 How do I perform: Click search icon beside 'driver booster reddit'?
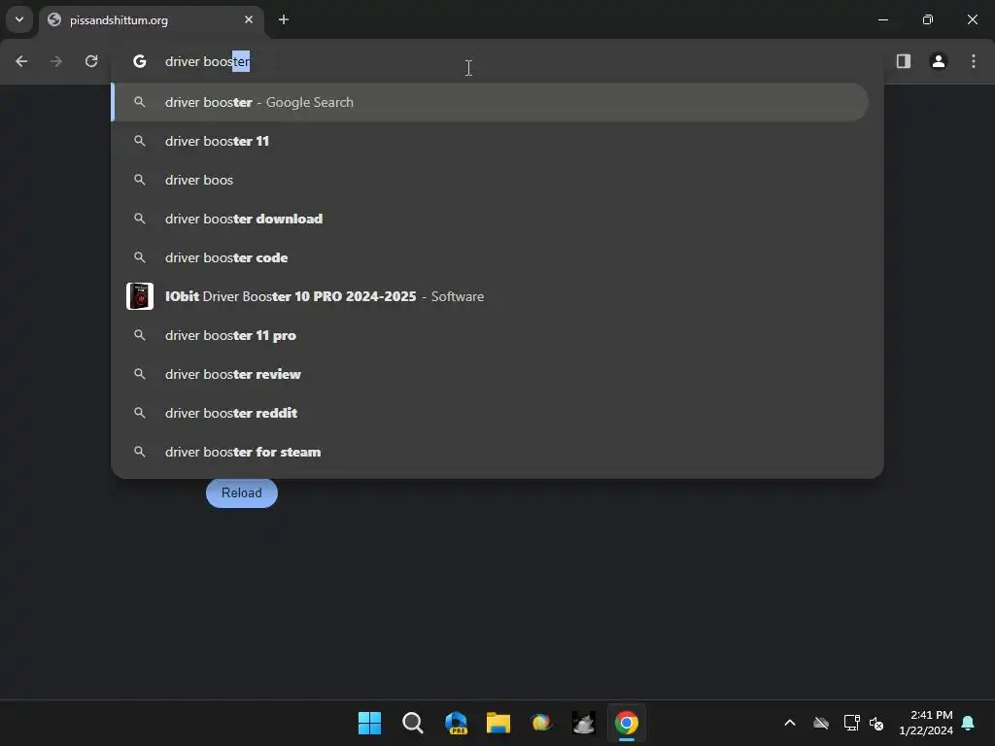coord(140,413)
